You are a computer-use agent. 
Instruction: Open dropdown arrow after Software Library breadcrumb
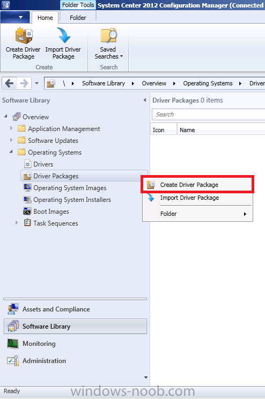(133, 83)
